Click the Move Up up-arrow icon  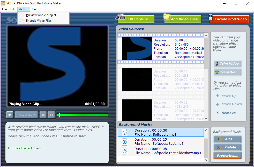pyautogui.click(x=218, y=96)
